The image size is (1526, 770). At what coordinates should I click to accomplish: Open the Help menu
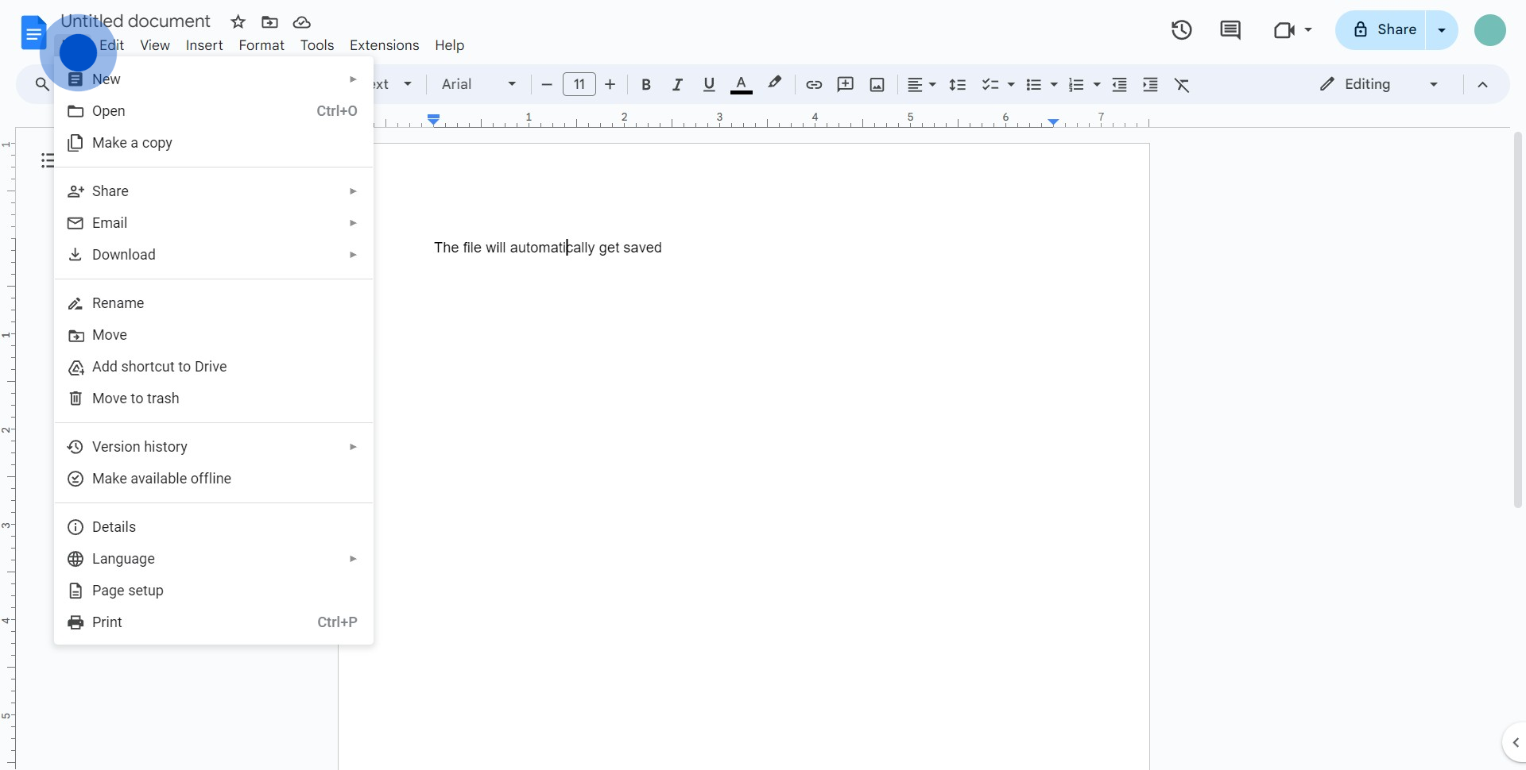click(x=449, y=45)
